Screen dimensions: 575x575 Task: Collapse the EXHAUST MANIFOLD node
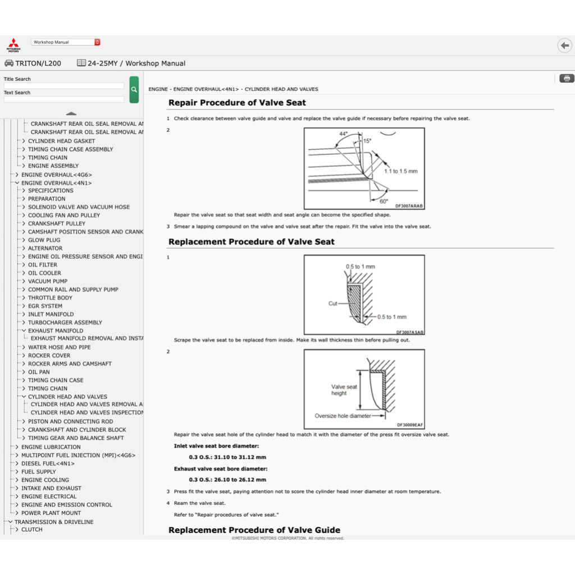coord(24,331)
